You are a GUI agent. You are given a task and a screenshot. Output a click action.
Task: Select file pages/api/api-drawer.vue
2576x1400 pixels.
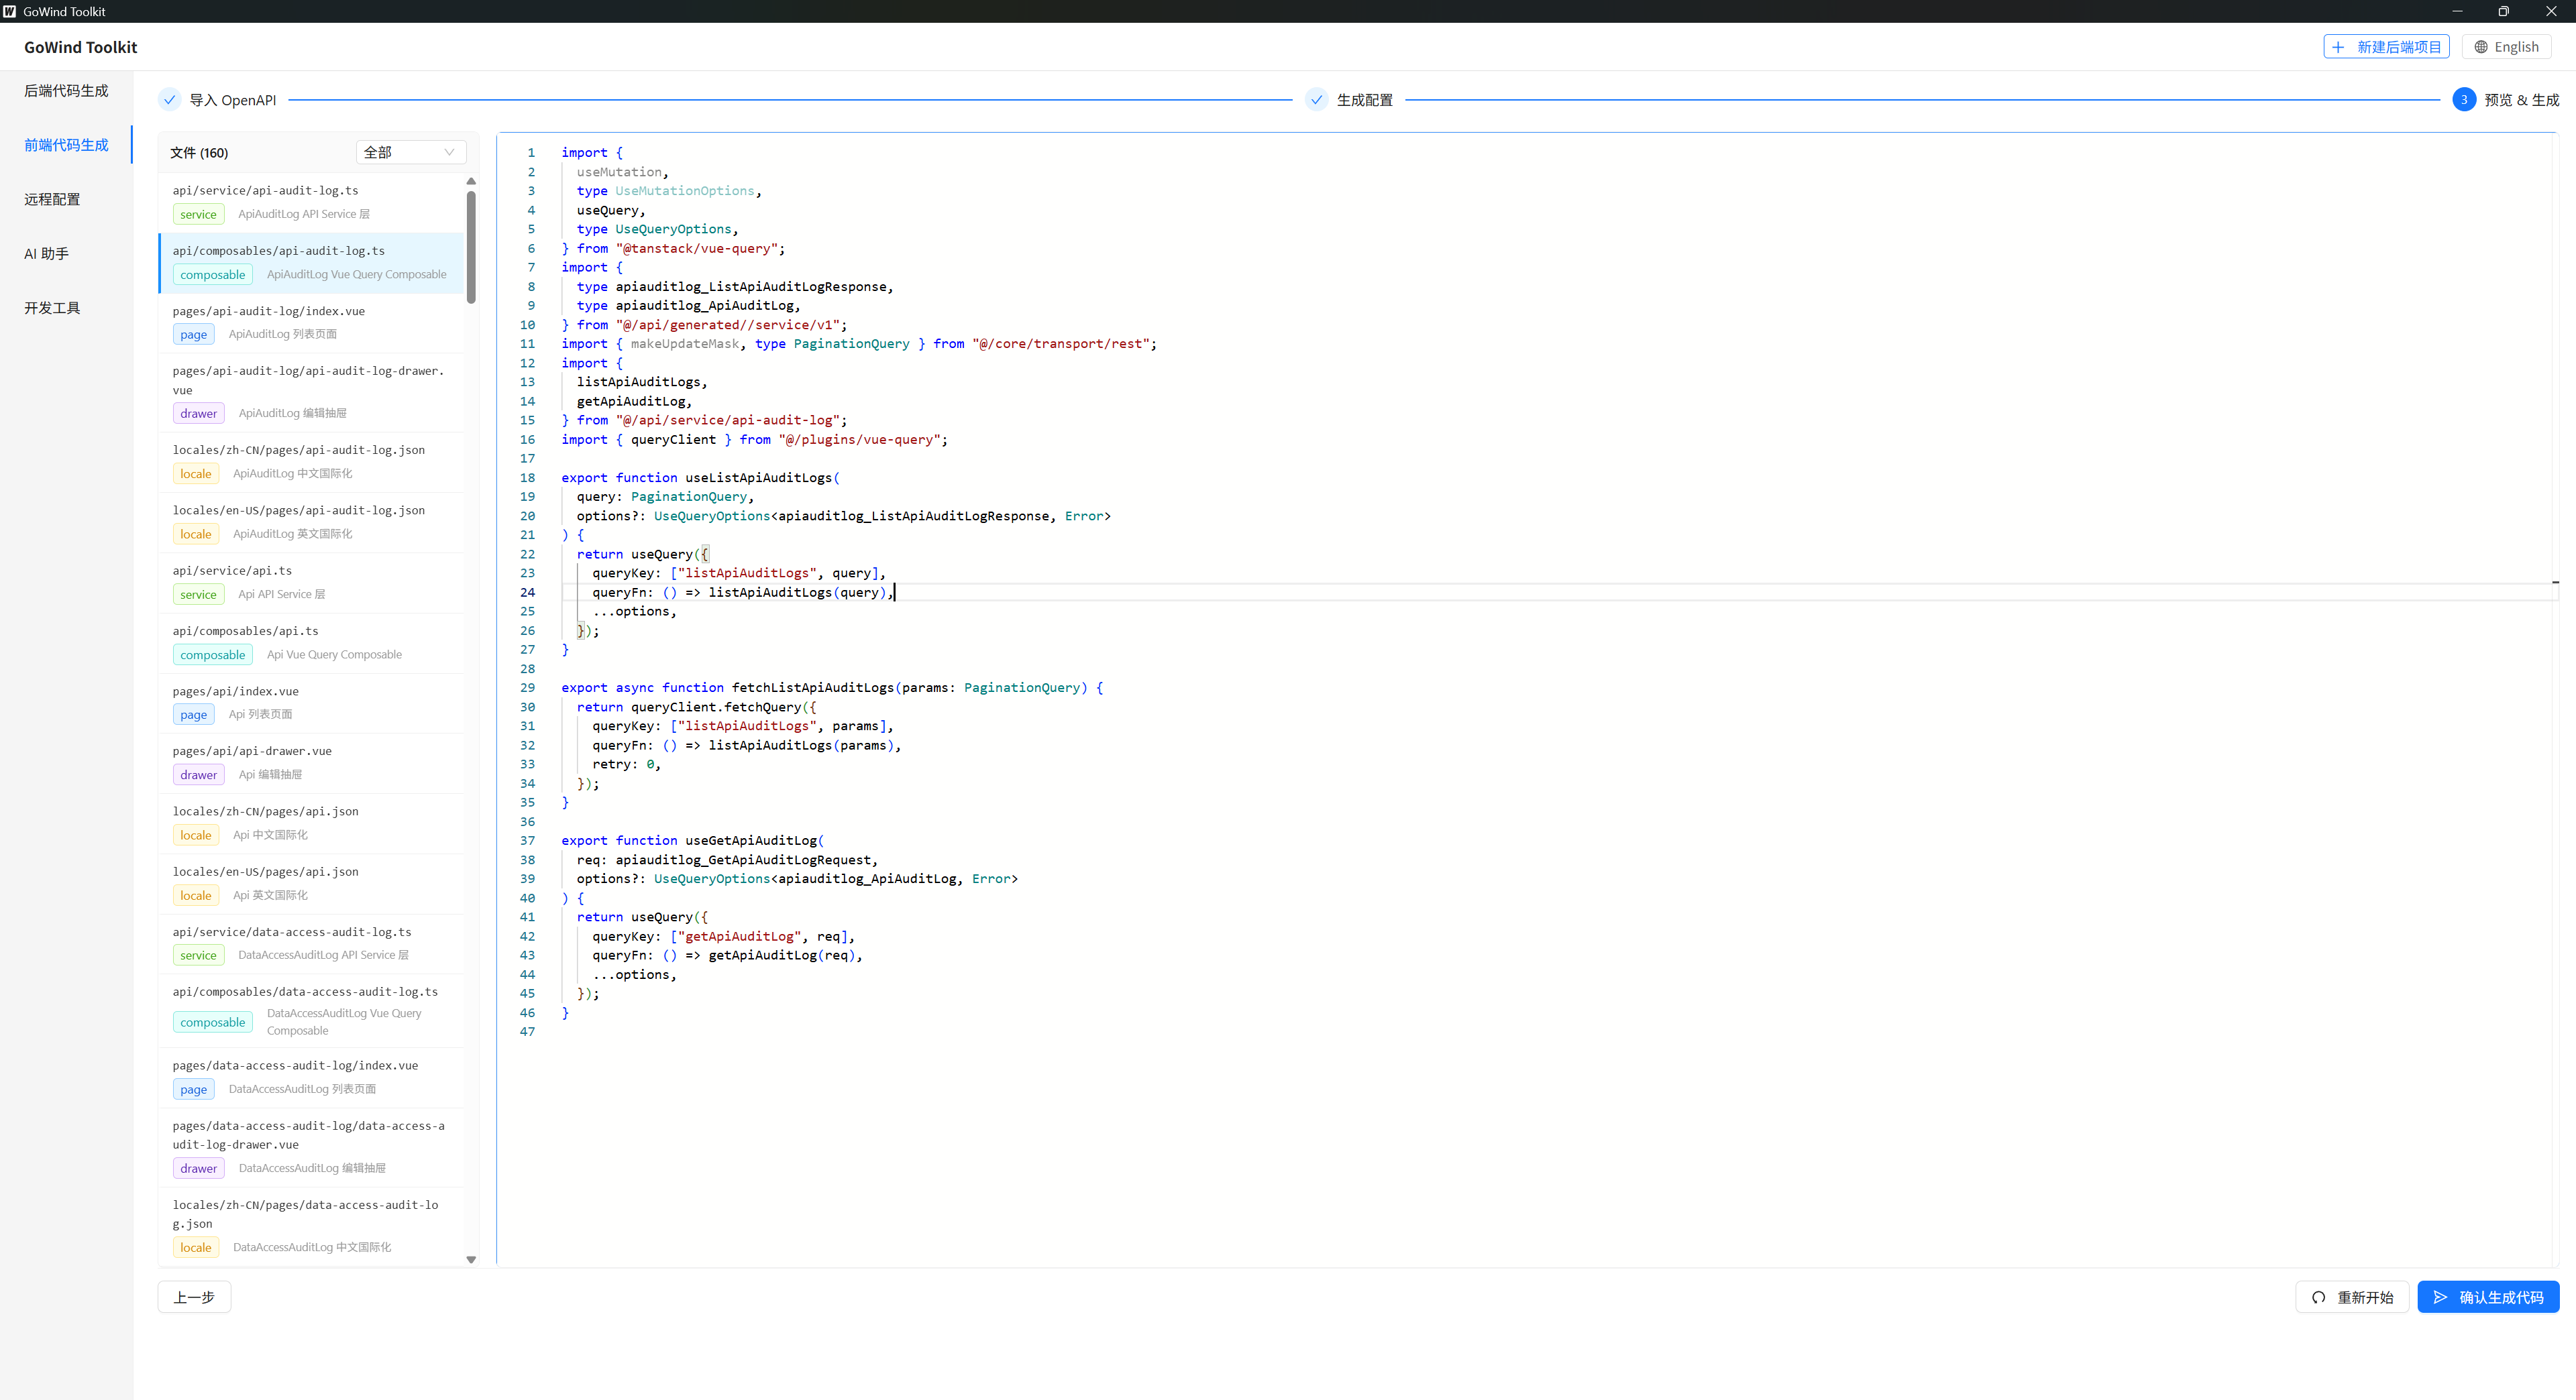click(x=311, y=762)
